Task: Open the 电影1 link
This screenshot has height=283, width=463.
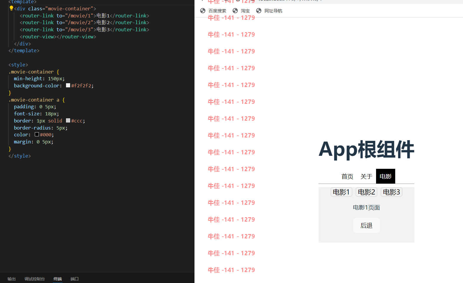Action: coord(341,192)
